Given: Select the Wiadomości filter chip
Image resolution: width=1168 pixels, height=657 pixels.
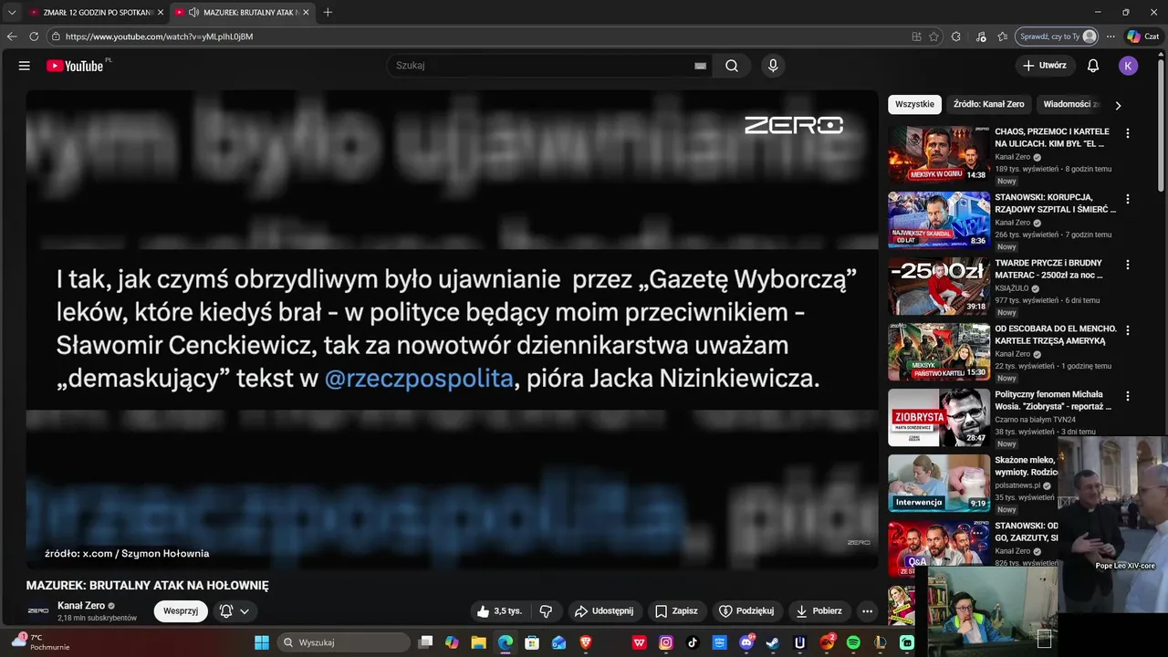Looking at the screenshot, I should click(x=1071, y=104).
